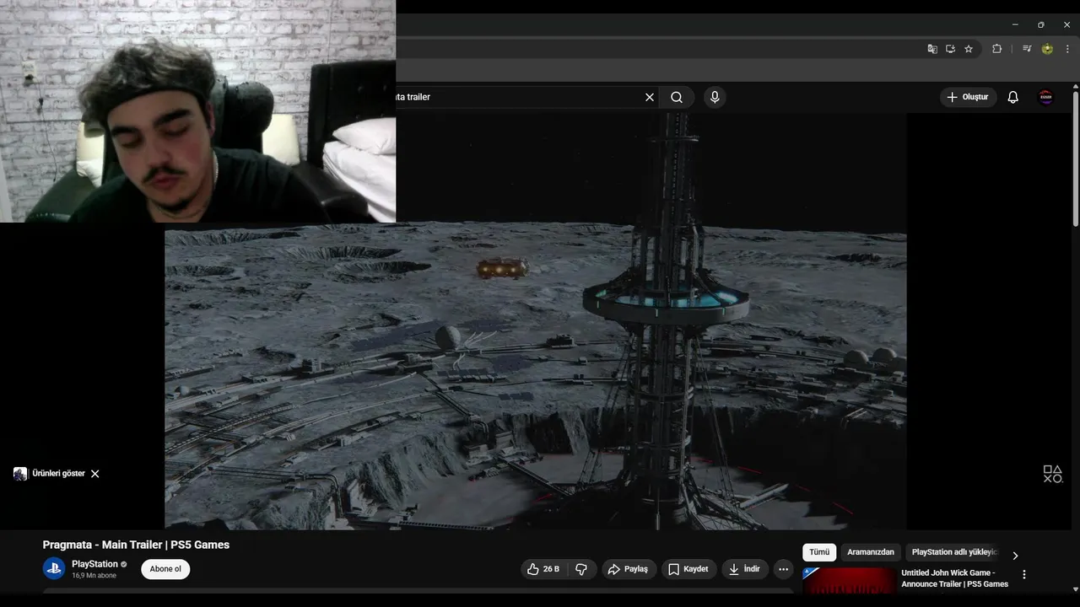
Task: Open Chrome's three-dot menu
Action: tap(1067, 49)
